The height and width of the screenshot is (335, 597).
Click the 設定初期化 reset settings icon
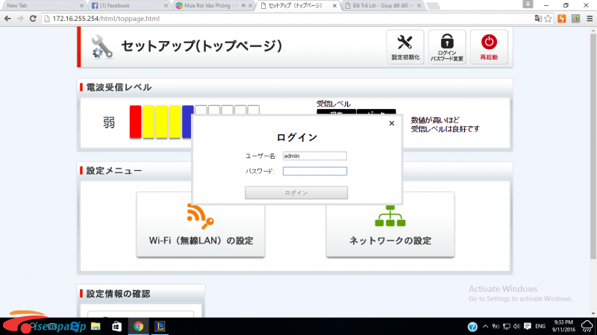pyautogui.click(x=406, y=46)
